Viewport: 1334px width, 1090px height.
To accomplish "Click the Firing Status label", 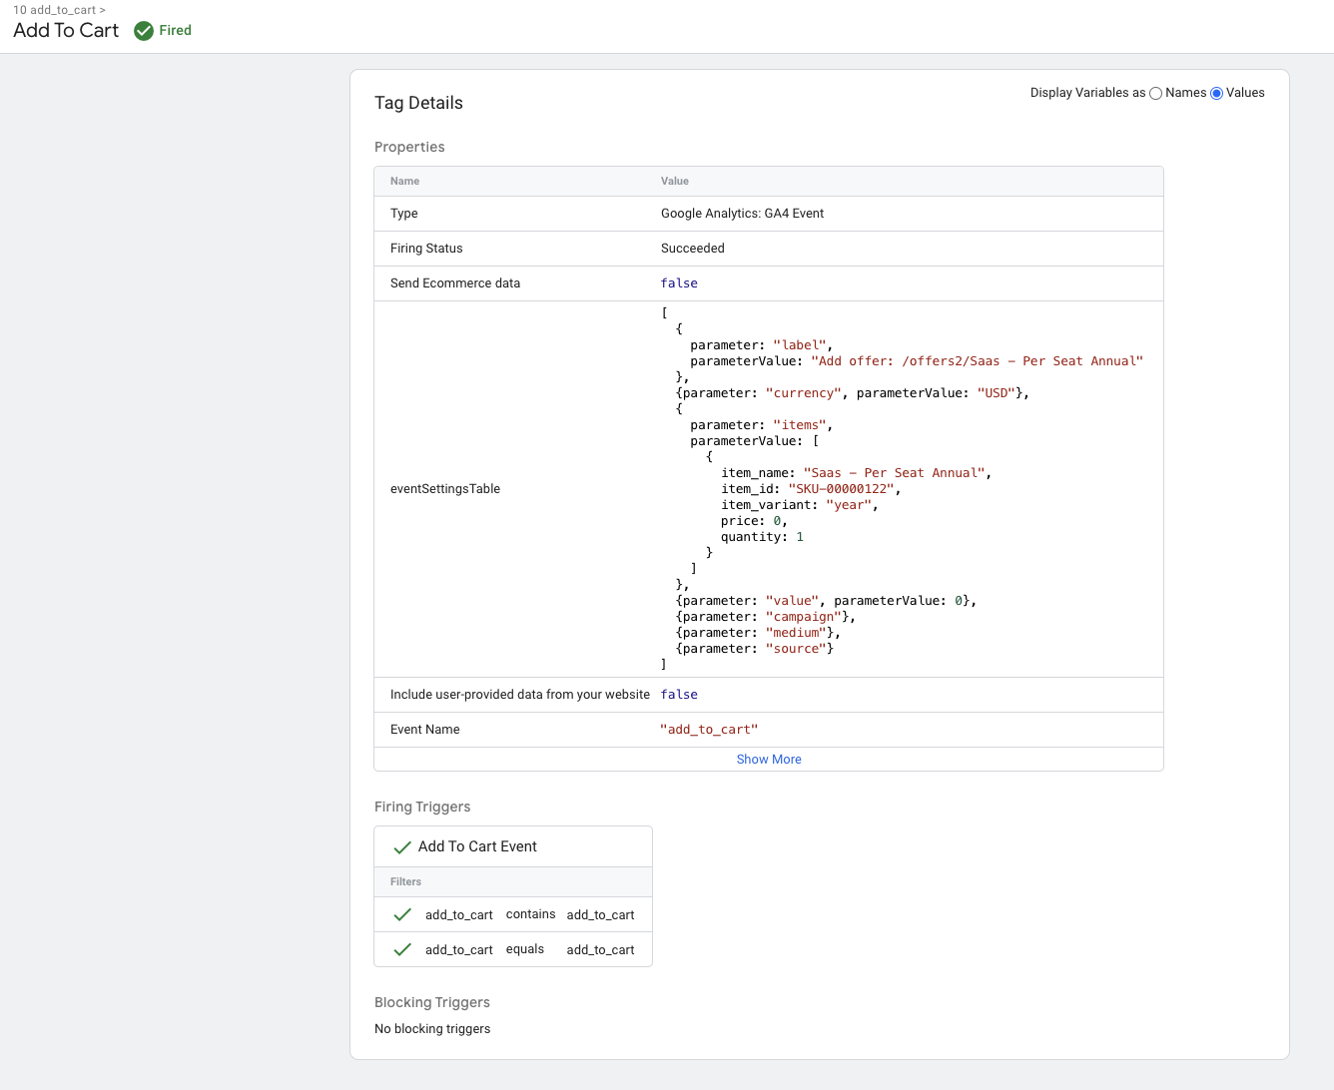I will coord(426,249).
